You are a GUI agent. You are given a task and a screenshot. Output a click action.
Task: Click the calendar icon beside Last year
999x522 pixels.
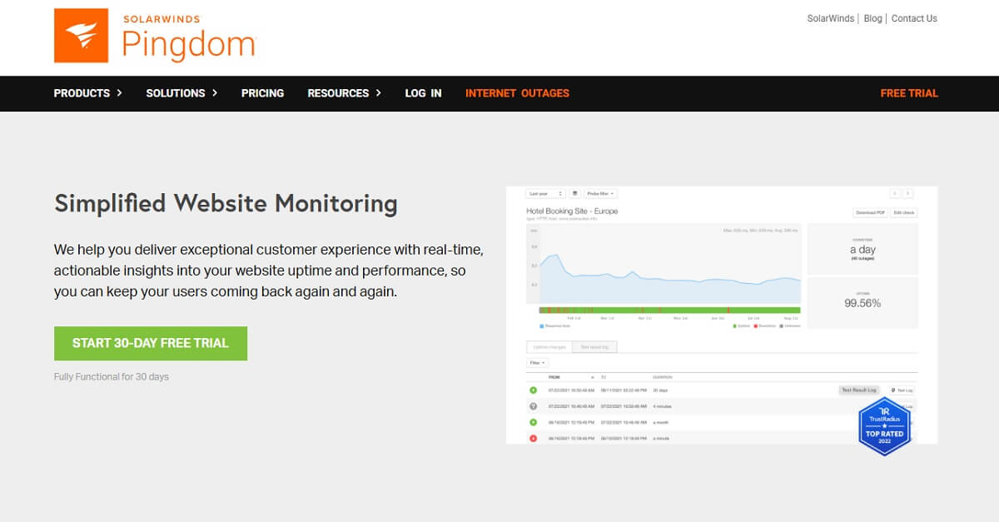[x=574, y=193]
